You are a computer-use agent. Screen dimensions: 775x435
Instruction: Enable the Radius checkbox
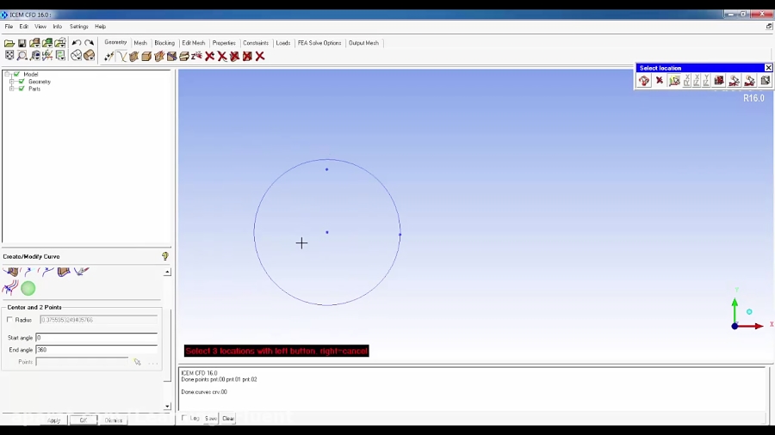(10, 320)
